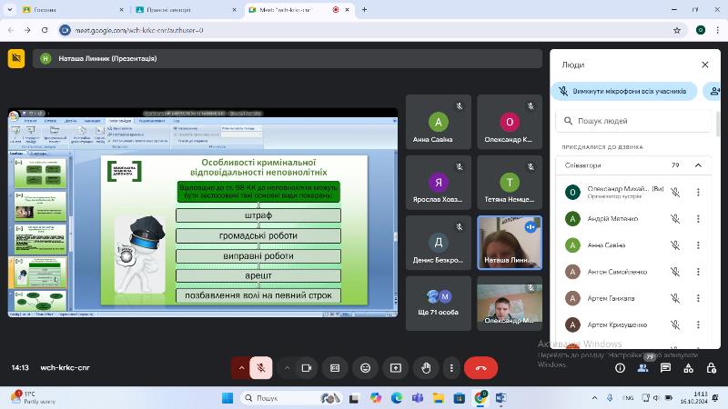Click Вимкнути мікрофони всіх учасників button
The image size is (728, 409).
pyautogui.click(x=624, y=92)
